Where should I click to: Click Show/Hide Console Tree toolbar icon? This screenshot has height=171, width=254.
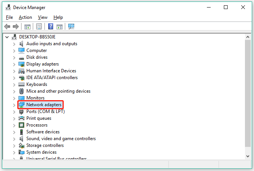click(27, 26)
